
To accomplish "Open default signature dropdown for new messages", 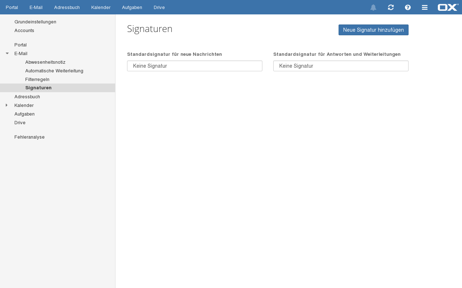I will click(x=195, y=66).
